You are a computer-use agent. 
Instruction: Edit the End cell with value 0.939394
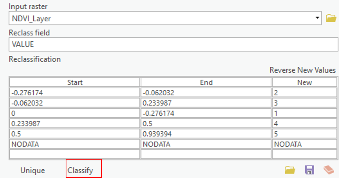[206, 134]
